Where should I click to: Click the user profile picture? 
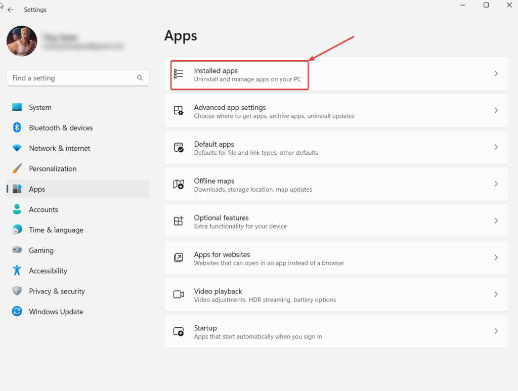22,41
